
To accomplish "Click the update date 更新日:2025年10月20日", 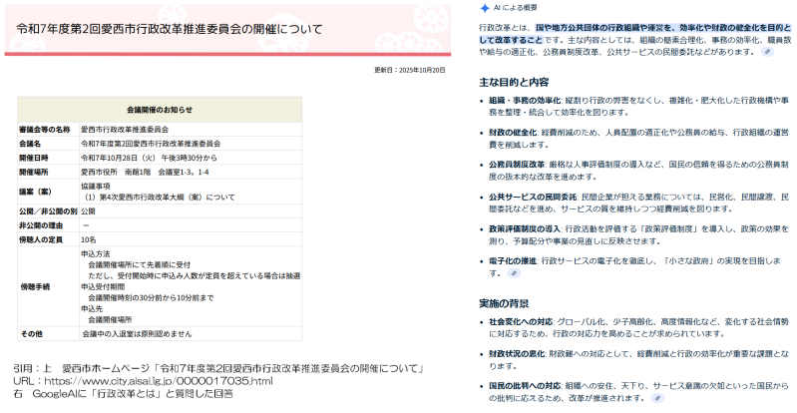I will [410, 70].
